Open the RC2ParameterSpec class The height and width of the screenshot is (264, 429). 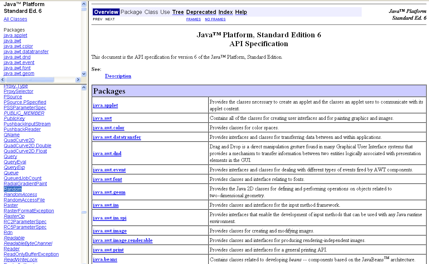[x=25, y=222]
